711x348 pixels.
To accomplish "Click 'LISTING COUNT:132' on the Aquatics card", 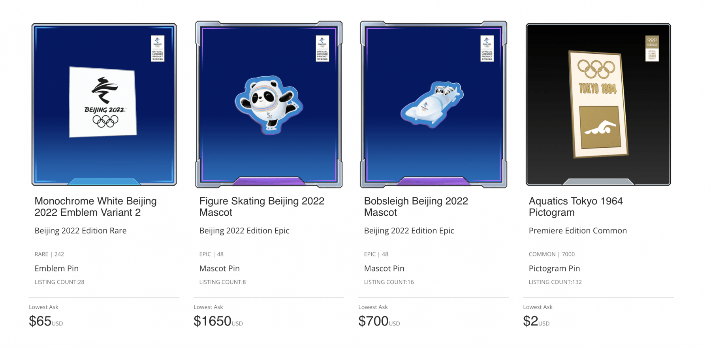I will (555, 282).
